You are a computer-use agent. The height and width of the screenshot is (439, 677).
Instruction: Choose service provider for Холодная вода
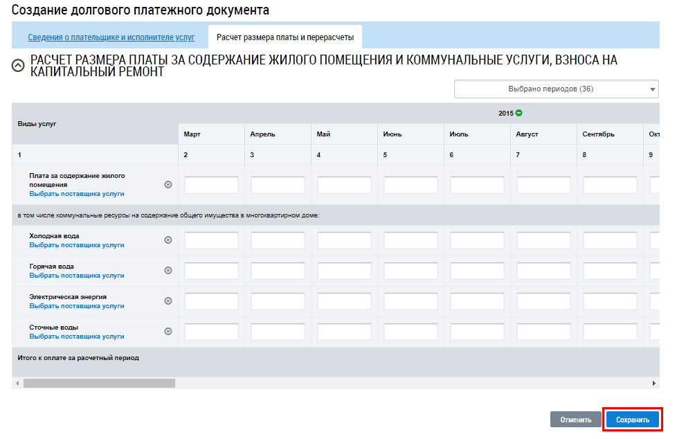coord(77,245)
